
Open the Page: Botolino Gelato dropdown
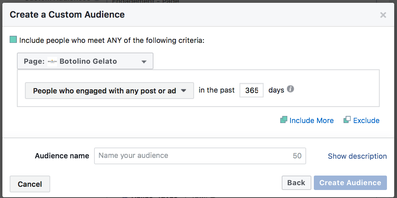tap(85, 61)
